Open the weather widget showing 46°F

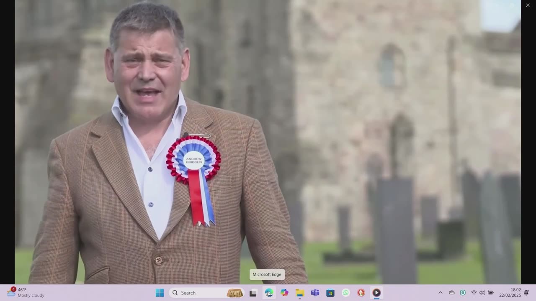(26, 293)
